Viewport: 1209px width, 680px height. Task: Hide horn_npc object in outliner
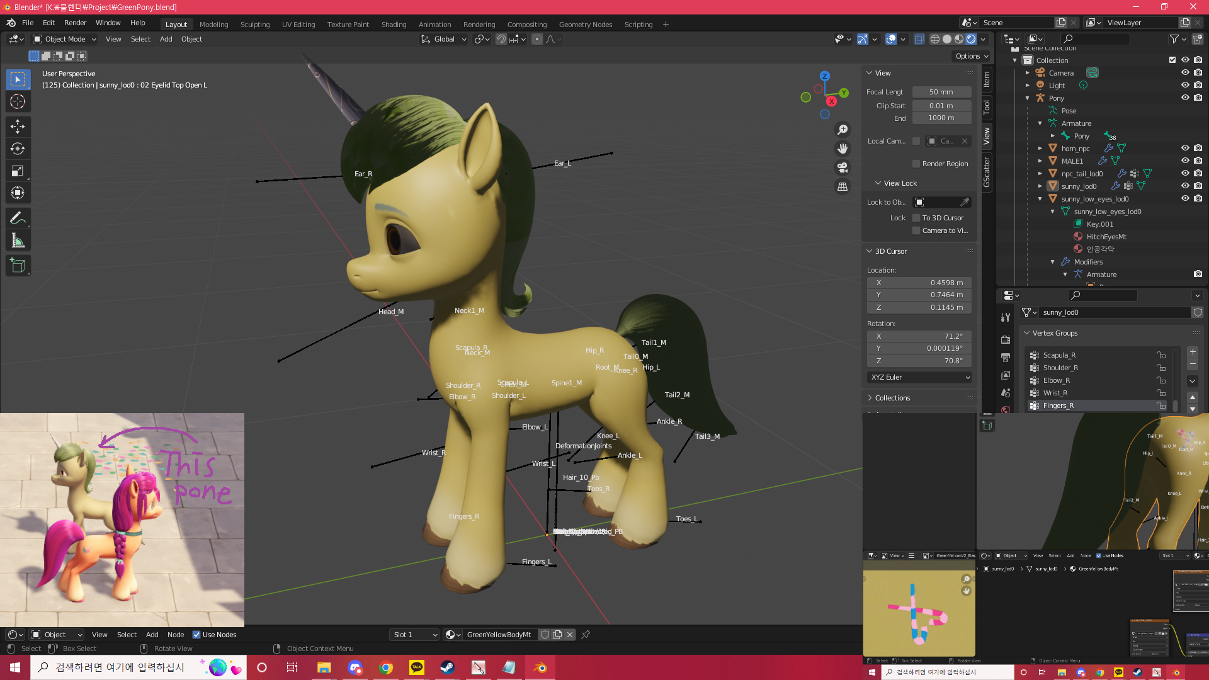(1185, 148)
